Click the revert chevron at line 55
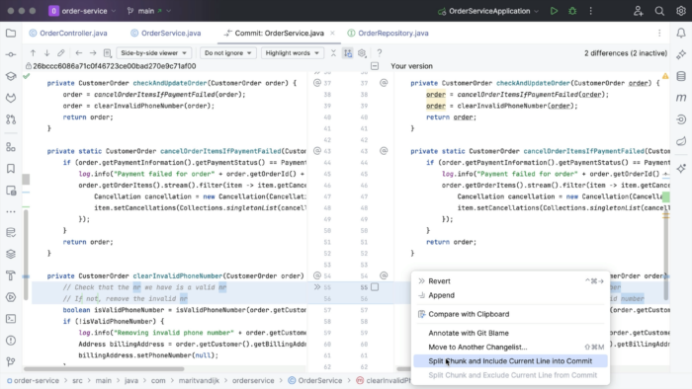 click(317, 287)
